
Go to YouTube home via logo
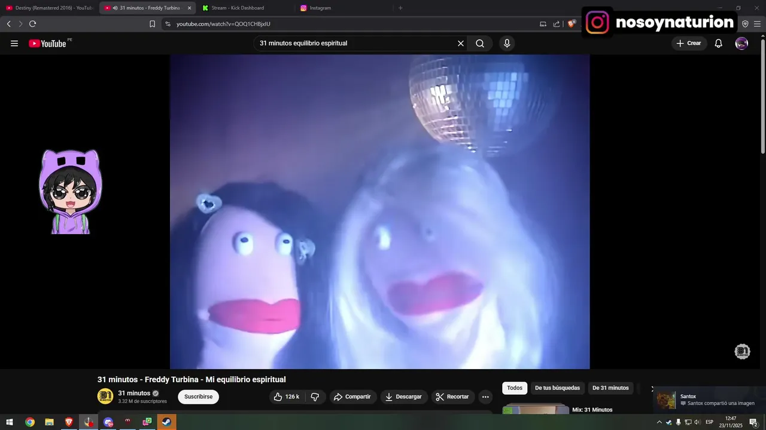pos(47,43)
